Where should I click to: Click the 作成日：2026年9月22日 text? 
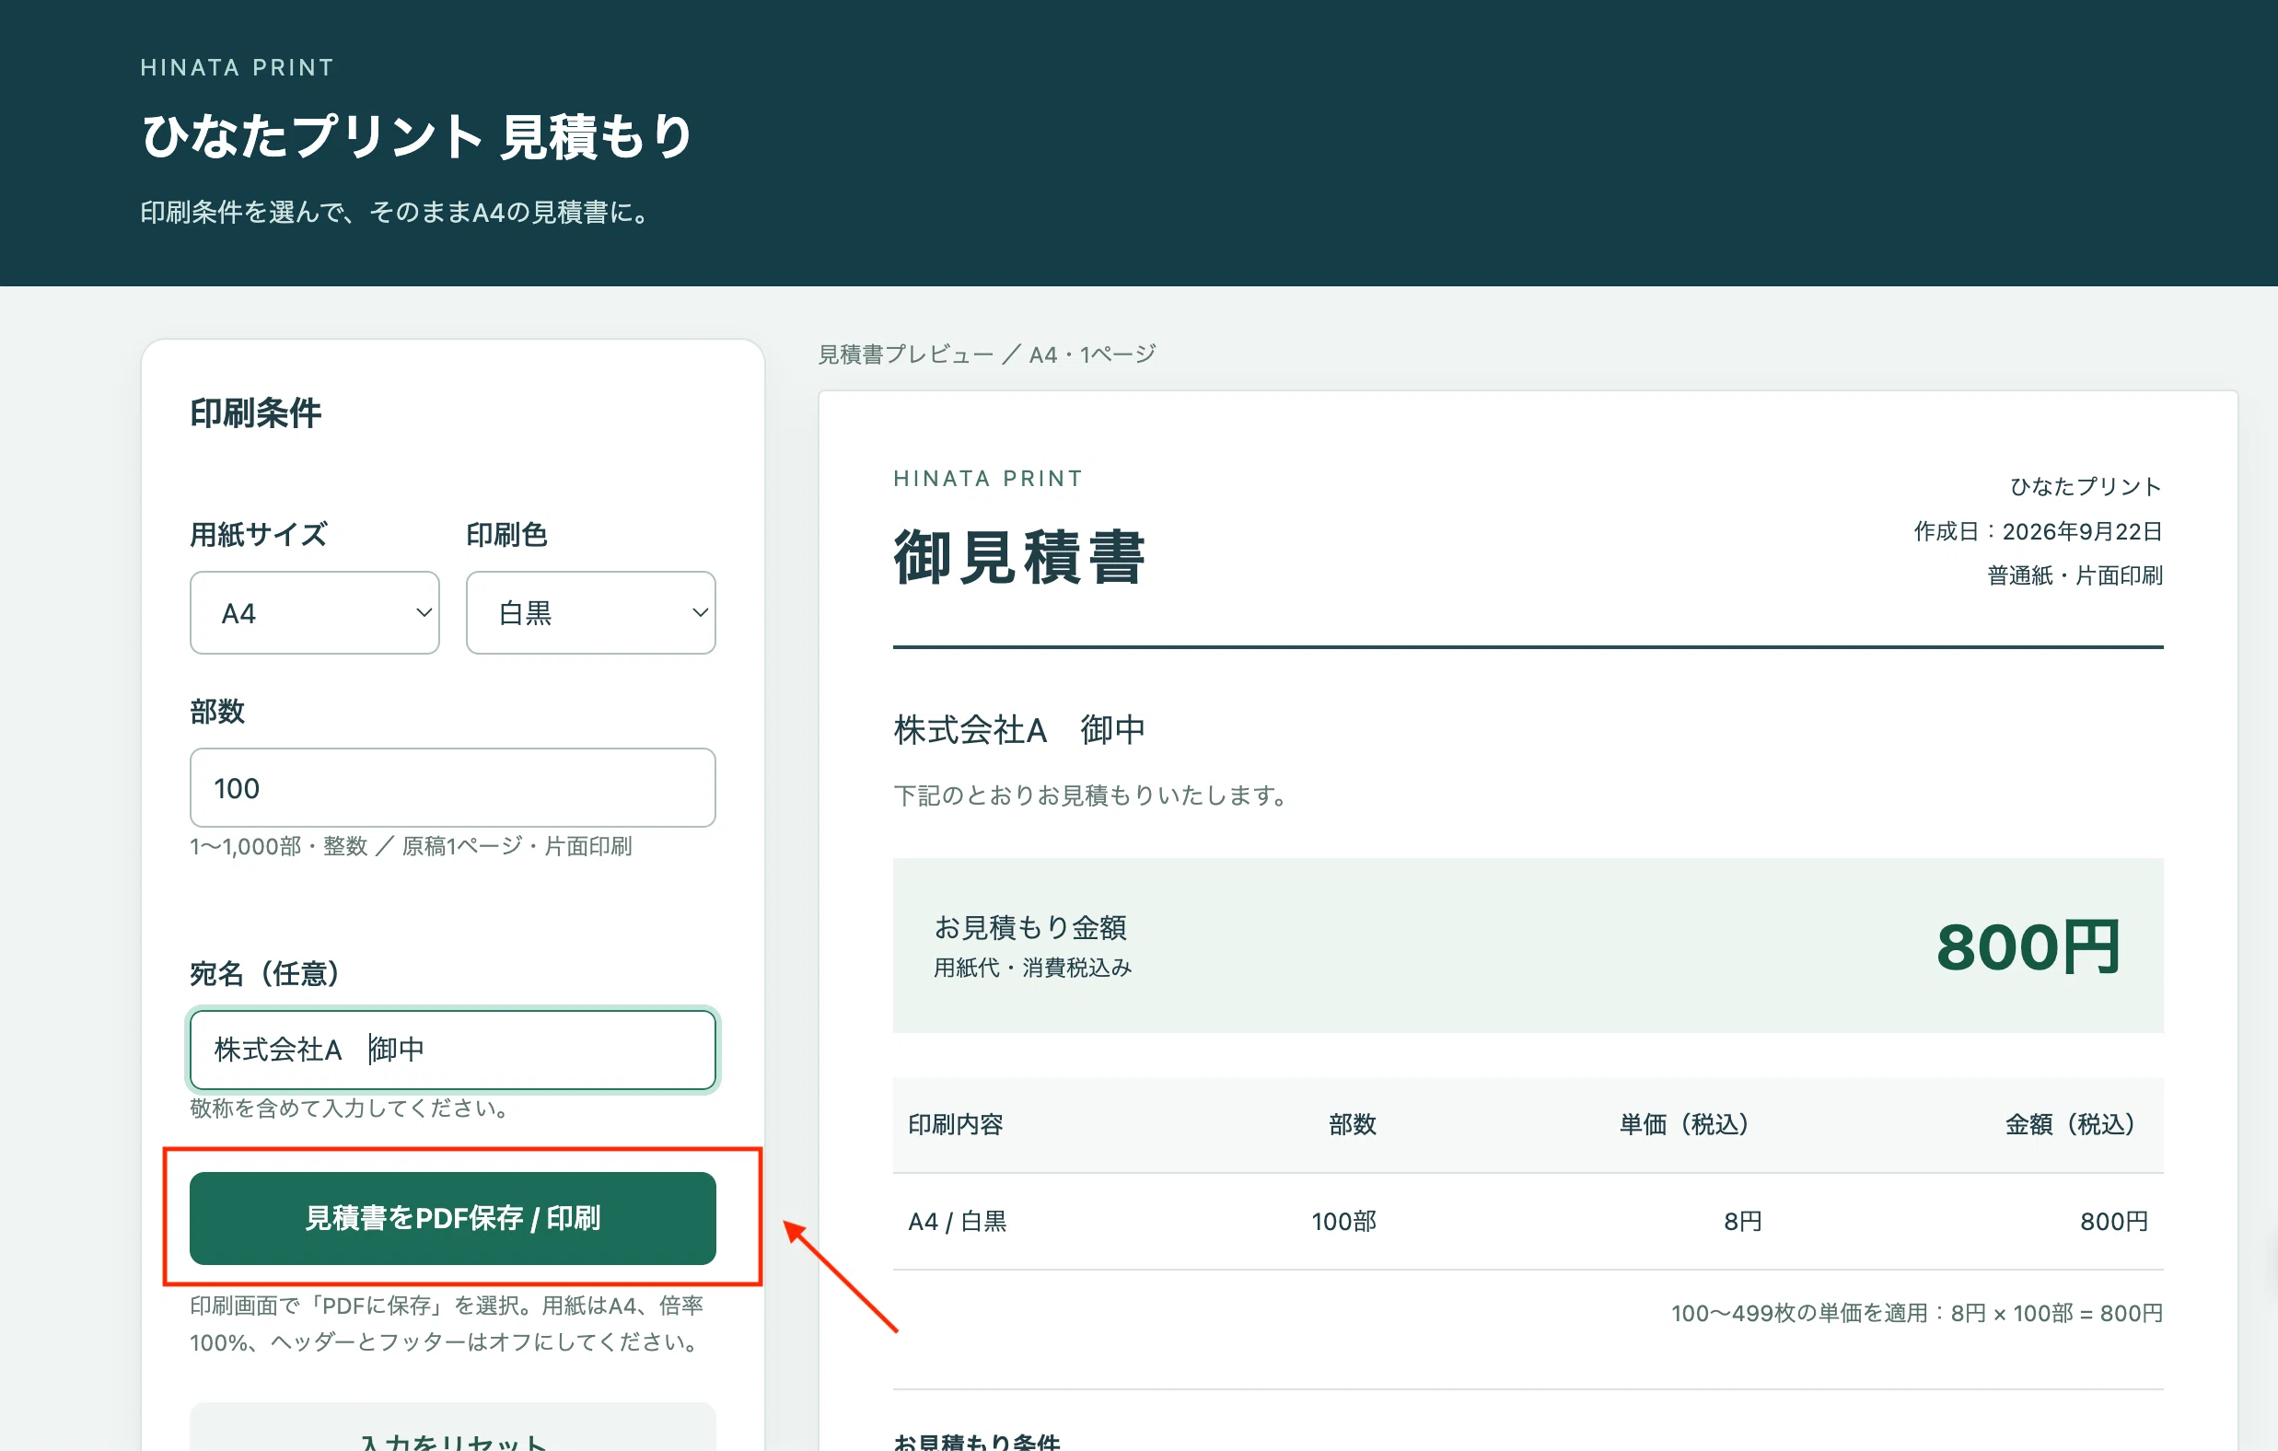click(x=2038, y=531)
